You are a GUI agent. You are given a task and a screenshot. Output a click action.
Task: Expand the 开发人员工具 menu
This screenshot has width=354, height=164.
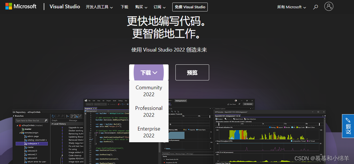point(99,7)
